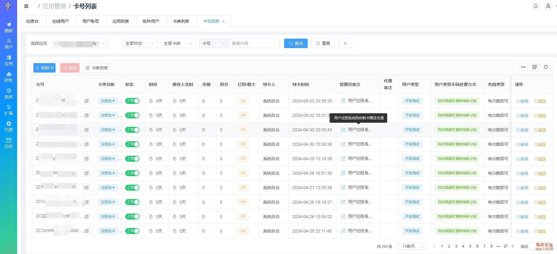Viewport: 557px width, 254px height.
Task: Open the 10条/页 page size dropdown
Action: tap(411, 246)
